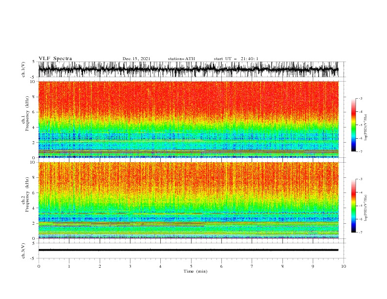Click the "Time (min)" axis title

(195, 271)
